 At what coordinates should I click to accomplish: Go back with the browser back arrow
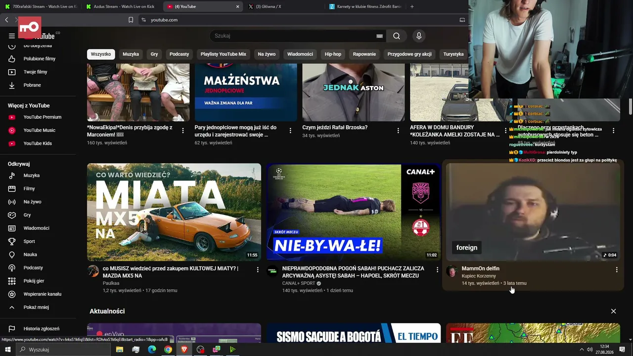click(6, 20)
